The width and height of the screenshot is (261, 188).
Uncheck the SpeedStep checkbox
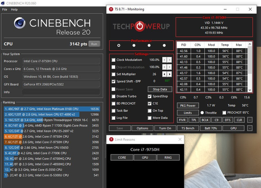[150, 96]
